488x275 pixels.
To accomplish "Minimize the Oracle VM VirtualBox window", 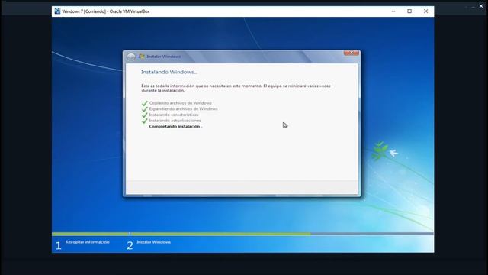I will point(393,11).
